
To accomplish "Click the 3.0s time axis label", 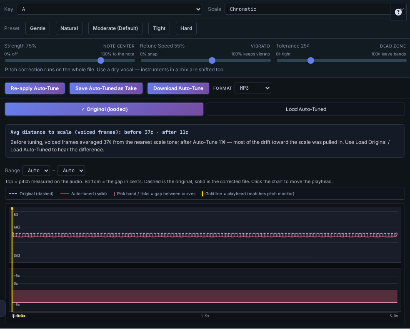I will pyautogui.click(x=394, y=316).
